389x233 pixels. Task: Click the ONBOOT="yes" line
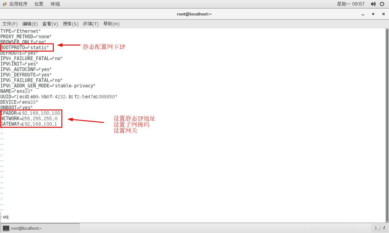(16, 107)
